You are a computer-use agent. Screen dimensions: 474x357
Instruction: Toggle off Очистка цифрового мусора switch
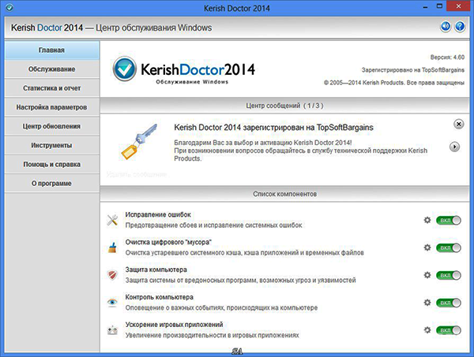(x=448, y=247)
